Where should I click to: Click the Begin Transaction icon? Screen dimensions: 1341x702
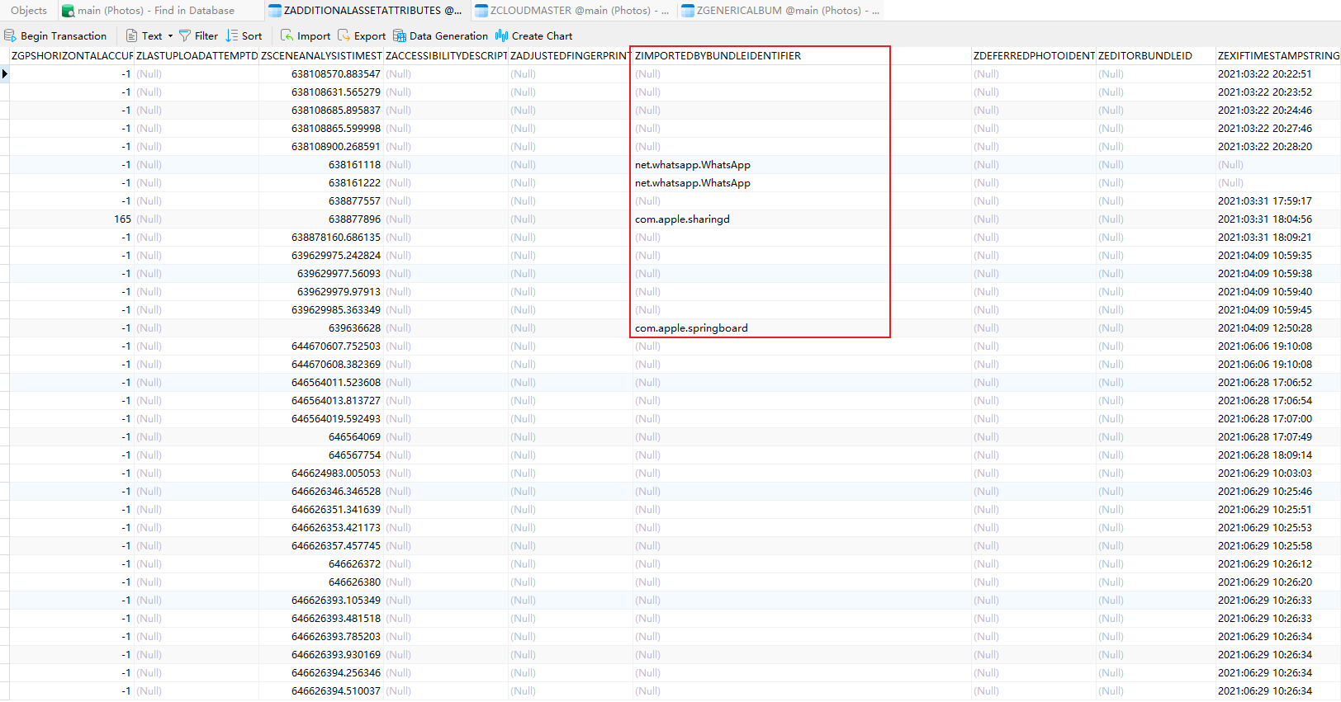11,35
